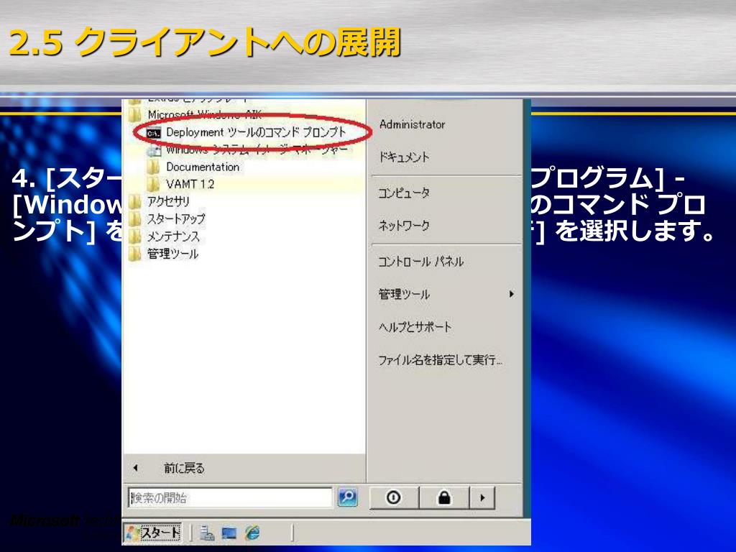This screenshot has height=552, width=736.
Task: Click the back arrow beside 前に戻る
Action: click(x=136, y=468)
